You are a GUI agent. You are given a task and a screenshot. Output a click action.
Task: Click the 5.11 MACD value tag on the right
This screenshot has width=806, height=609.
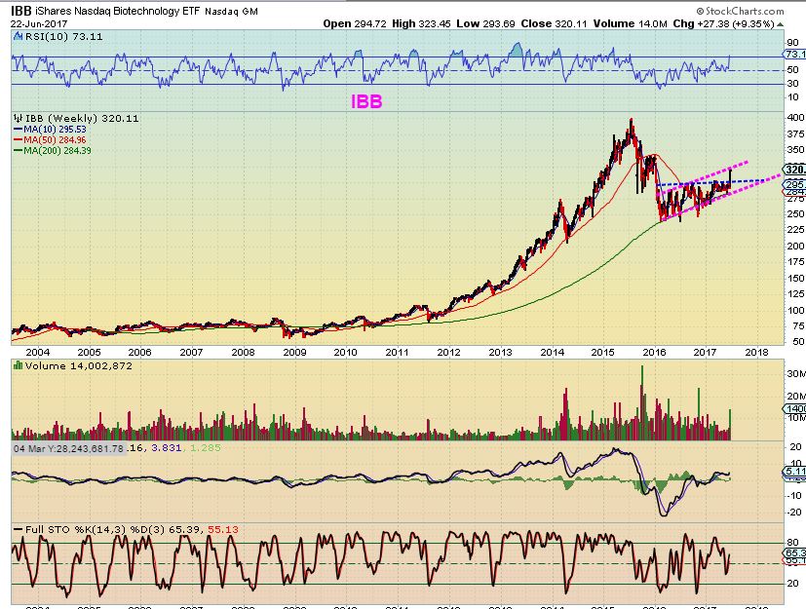coord(794,472)
